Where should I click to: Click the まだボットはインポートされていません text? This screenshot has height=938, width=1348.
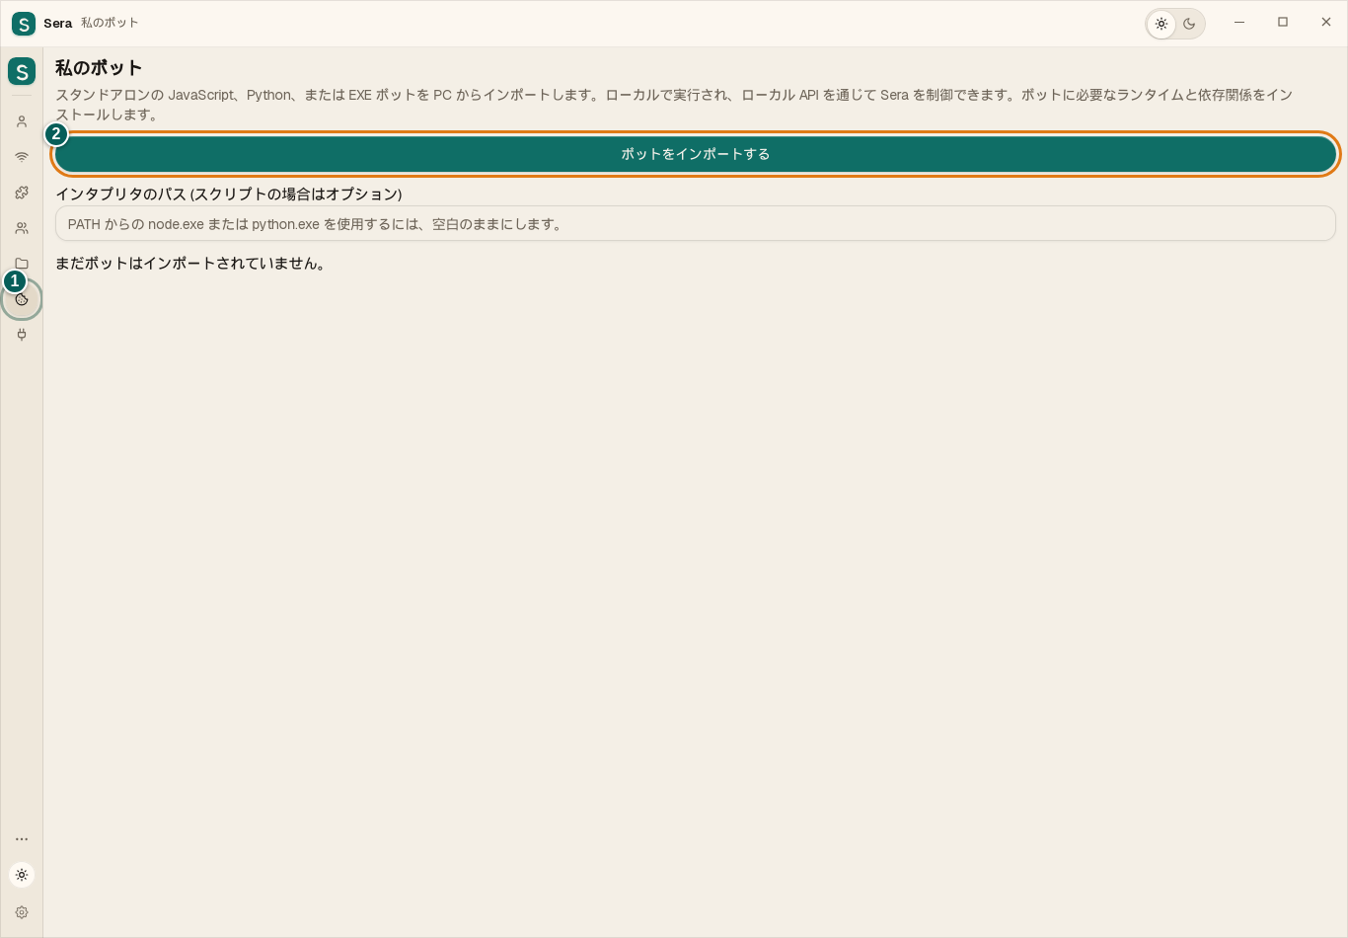point(191,264)
